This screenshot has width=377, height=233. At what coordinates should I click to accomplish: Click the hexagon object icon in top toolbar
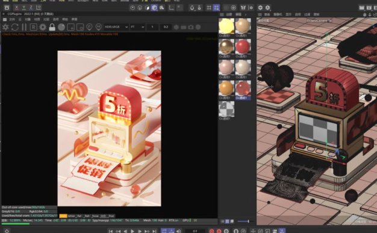[260, 8]
